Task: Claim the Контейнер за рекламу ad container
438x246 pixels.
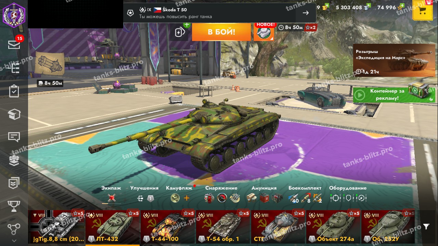Action: click(394, 95)
